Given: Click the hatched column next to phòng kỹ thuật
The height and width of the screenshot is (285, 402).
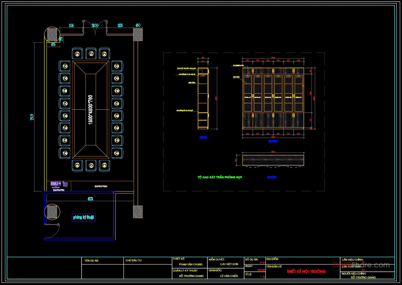Looking at the screenshot, I should coord(52,212).
